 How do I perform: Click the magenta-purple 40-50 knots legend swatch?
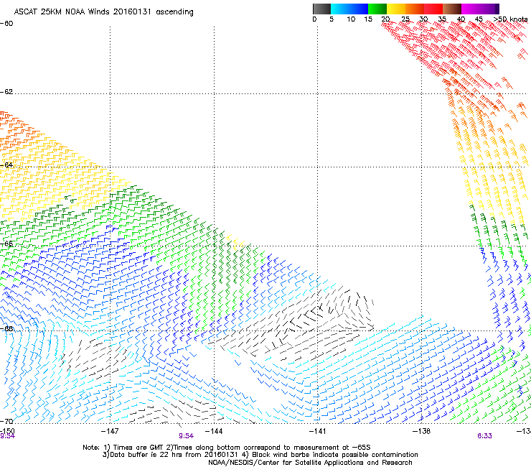coord(480,9)
